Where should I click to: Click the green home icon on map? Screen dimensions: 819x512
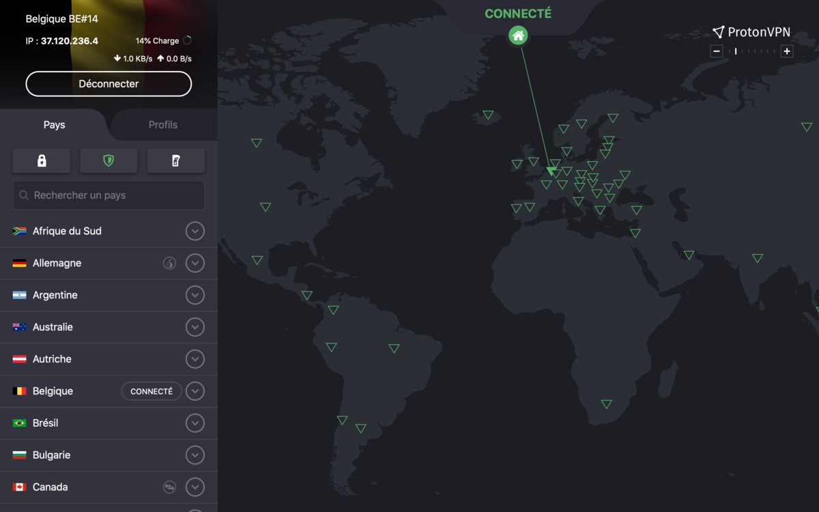pos(518,35)
